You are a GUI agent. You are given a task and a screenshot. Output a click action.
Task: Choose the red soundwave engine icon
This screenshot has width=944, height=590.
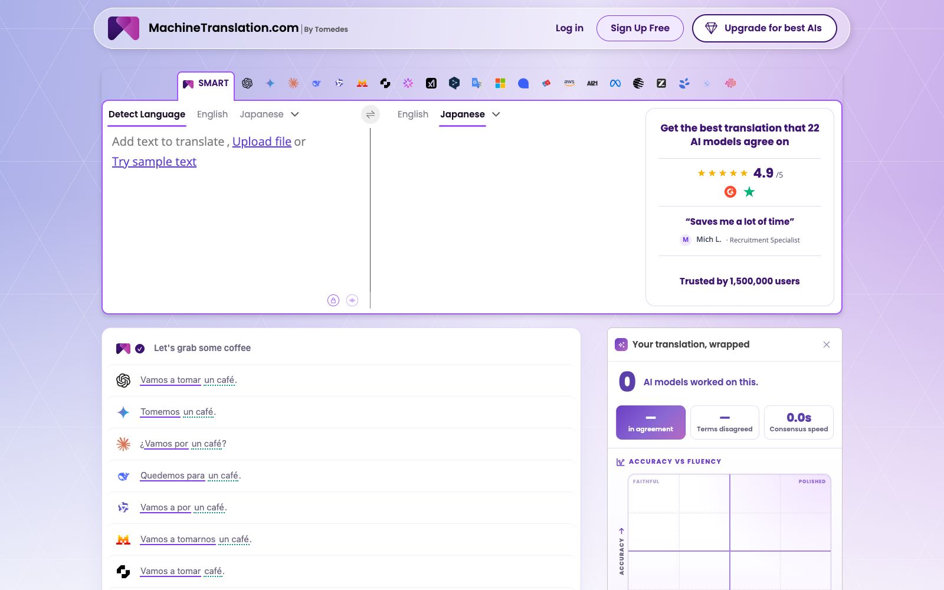(730, 83)
